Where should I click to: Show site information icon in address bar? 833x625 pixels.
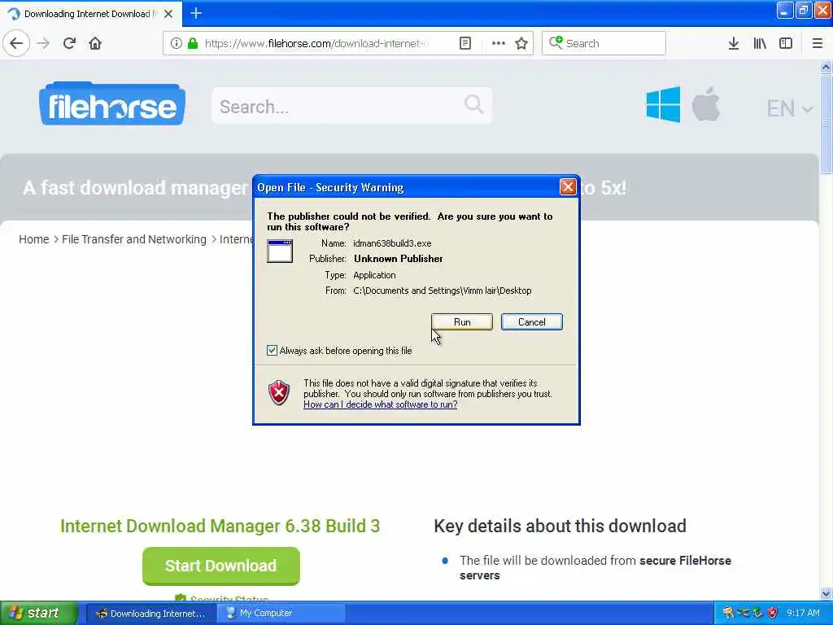tap(177, 43)
